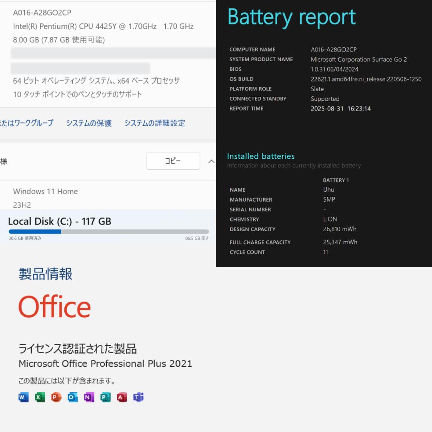The height and width of the screenshot is (432, 432).
Task: Click the Publisher app icon
Action: (x=105, y=397)
